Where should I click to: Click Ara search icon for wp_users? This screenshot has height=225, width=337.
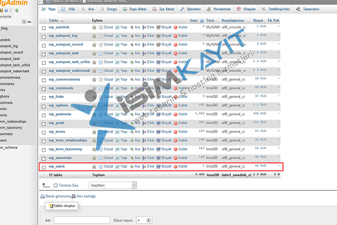[x=131, y=166]
